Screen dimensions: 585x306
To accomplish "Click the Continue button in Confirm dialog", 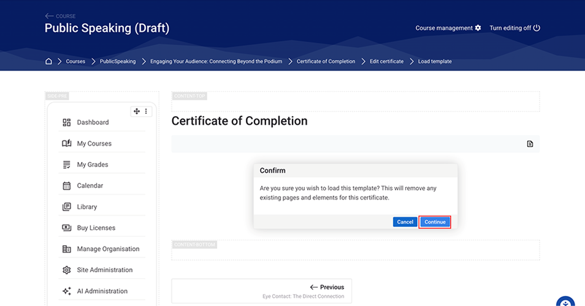I will tap(435, 222).
